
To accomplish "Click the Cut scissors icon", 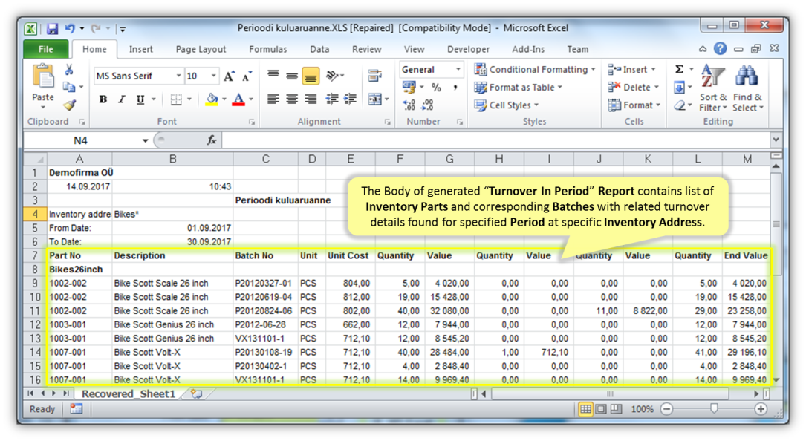I will (x=69, y=70).
